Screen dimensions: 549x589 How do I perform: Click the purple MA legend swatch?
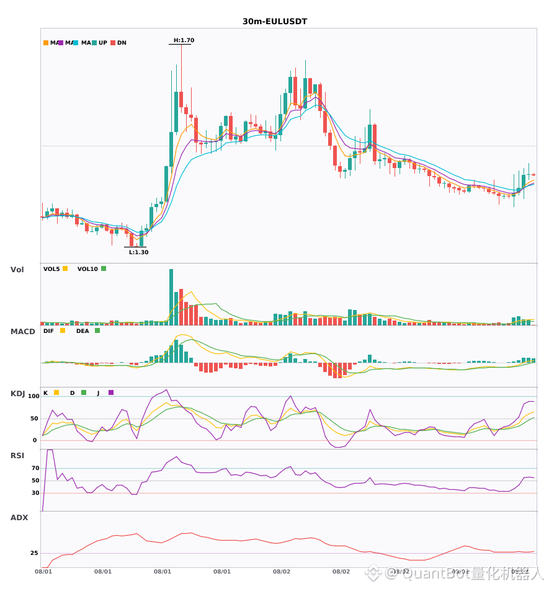click(x=61, y=43)
